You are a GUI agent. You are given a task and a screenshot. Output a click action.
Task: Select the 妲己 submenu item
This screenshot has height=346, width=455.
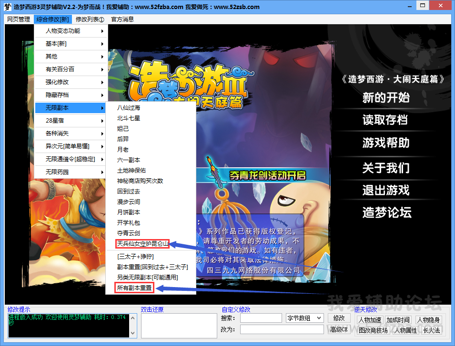pyautogui.click(x=151, y=128)
